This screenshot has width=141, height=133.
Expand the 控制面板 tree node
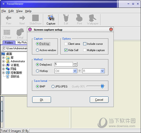[x=3, y=73]
